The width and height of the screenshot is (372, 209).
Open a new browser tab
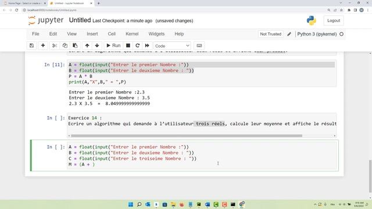click(x=98, y=3)
